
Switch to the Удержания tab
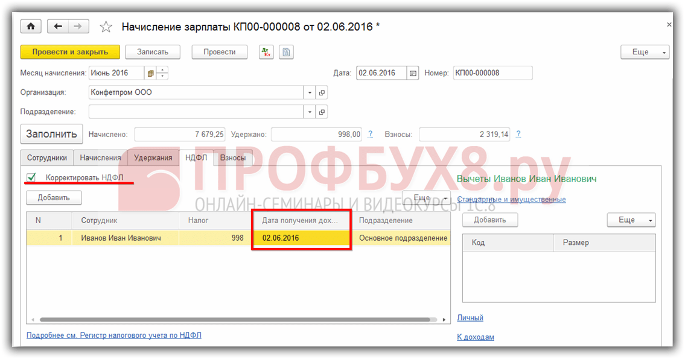pos(153,157)
